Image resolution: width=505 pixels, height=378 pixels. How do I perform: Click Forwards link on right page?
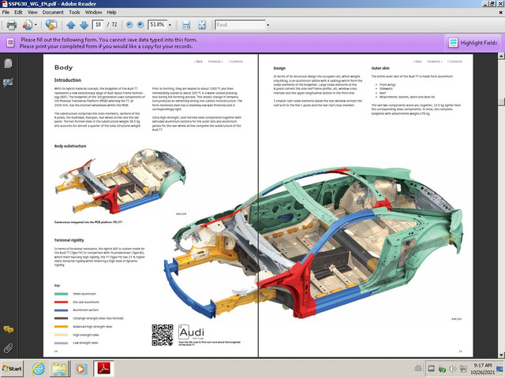point(435,61)
